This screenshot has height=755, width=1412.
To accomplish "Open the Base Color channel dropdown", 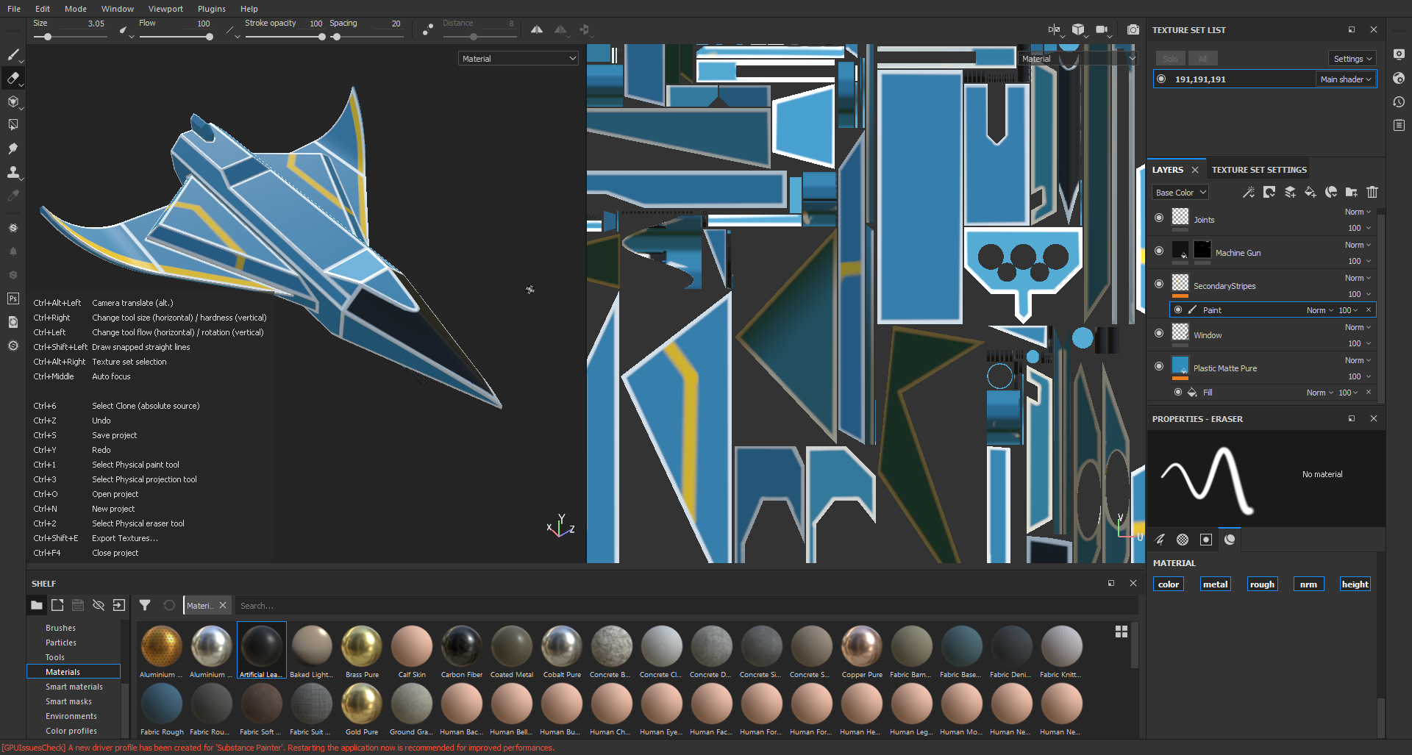I will 1180,193.
